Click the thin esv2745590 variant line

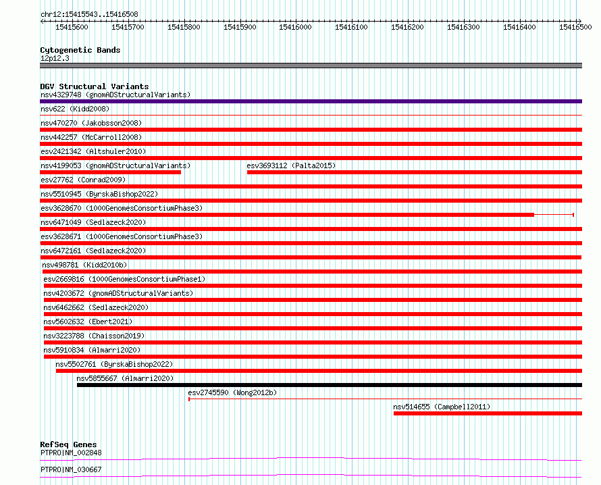click(385, 399)
